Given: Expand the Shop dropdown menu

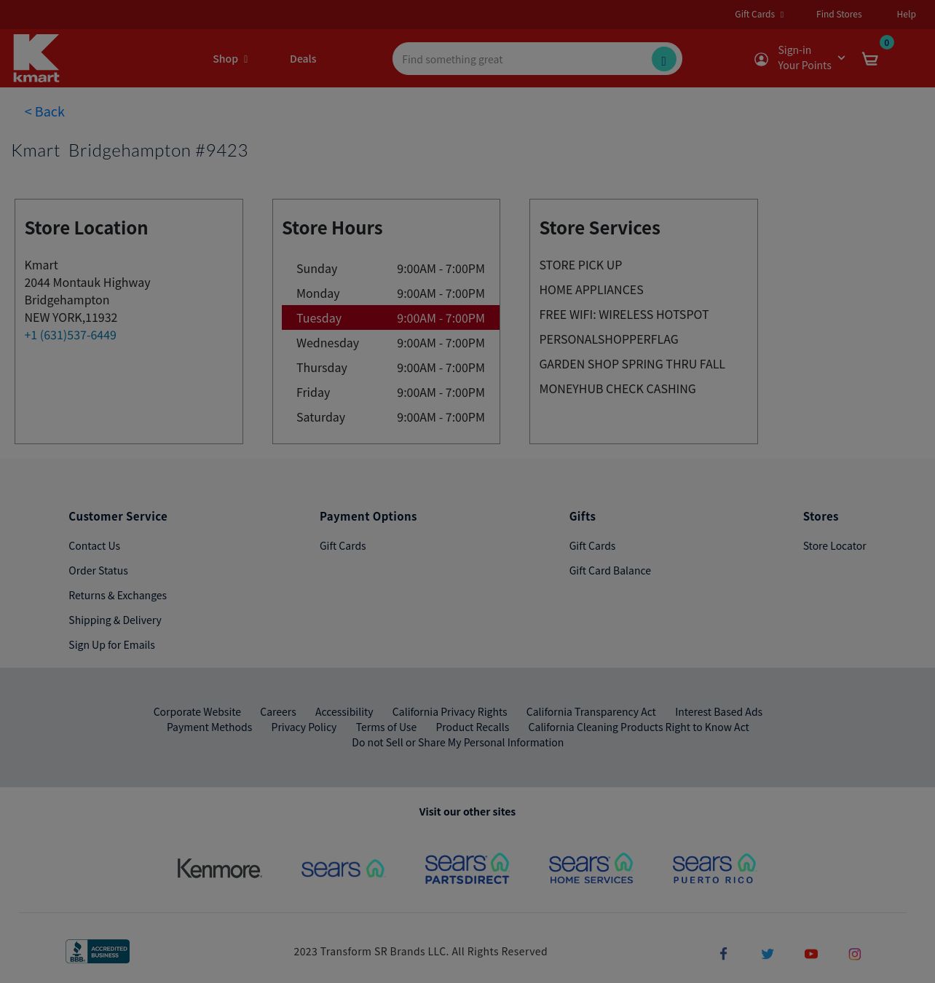Looking at the screenshot, I should (x=230, y=59).
